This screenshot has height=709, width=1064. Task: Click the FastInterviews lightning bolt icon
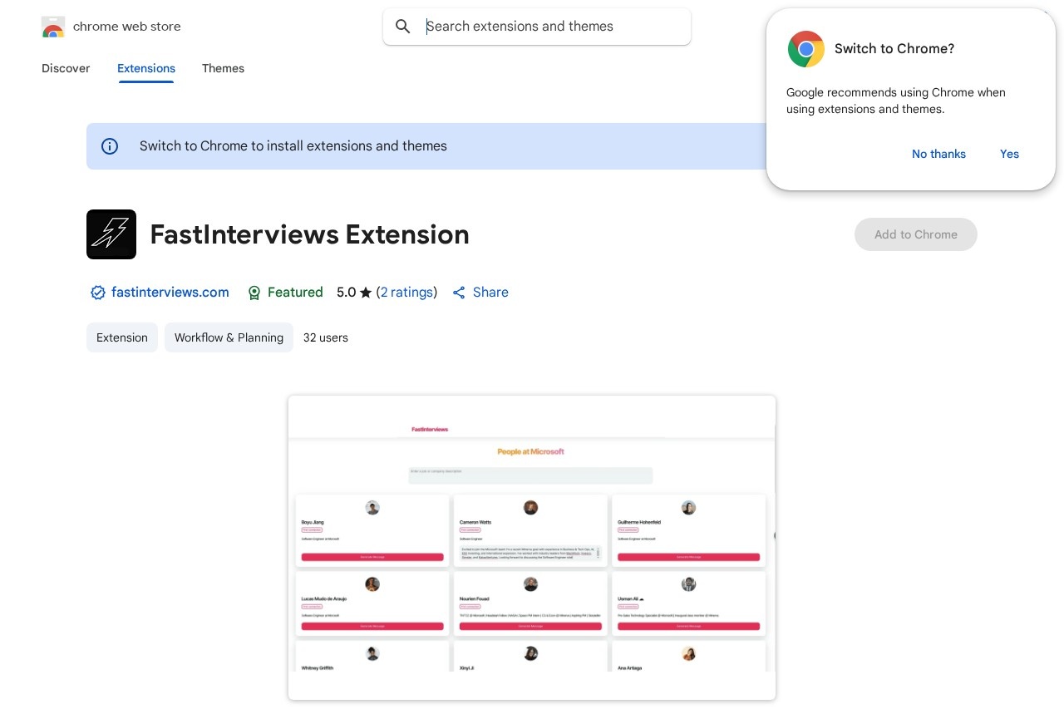pyautogui.click(x=111, y=234)
